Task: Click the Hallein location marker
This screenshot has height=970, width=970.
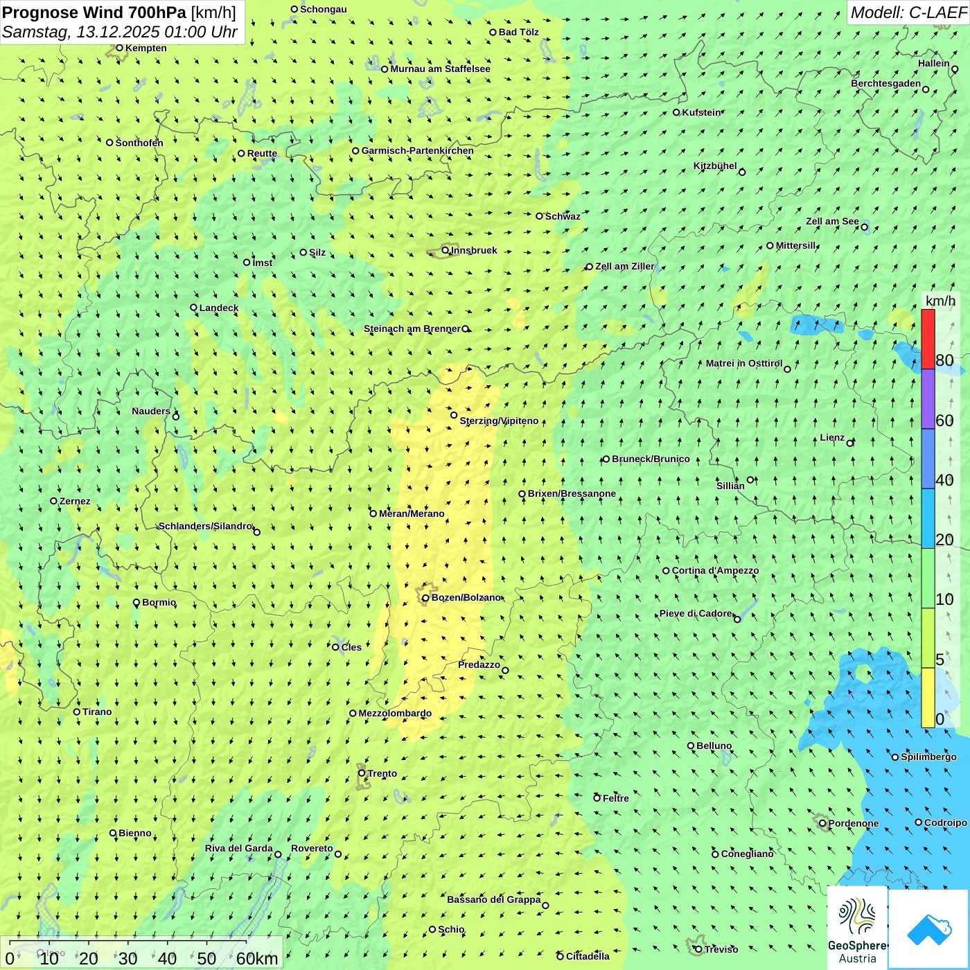Action: coord(955,69)
